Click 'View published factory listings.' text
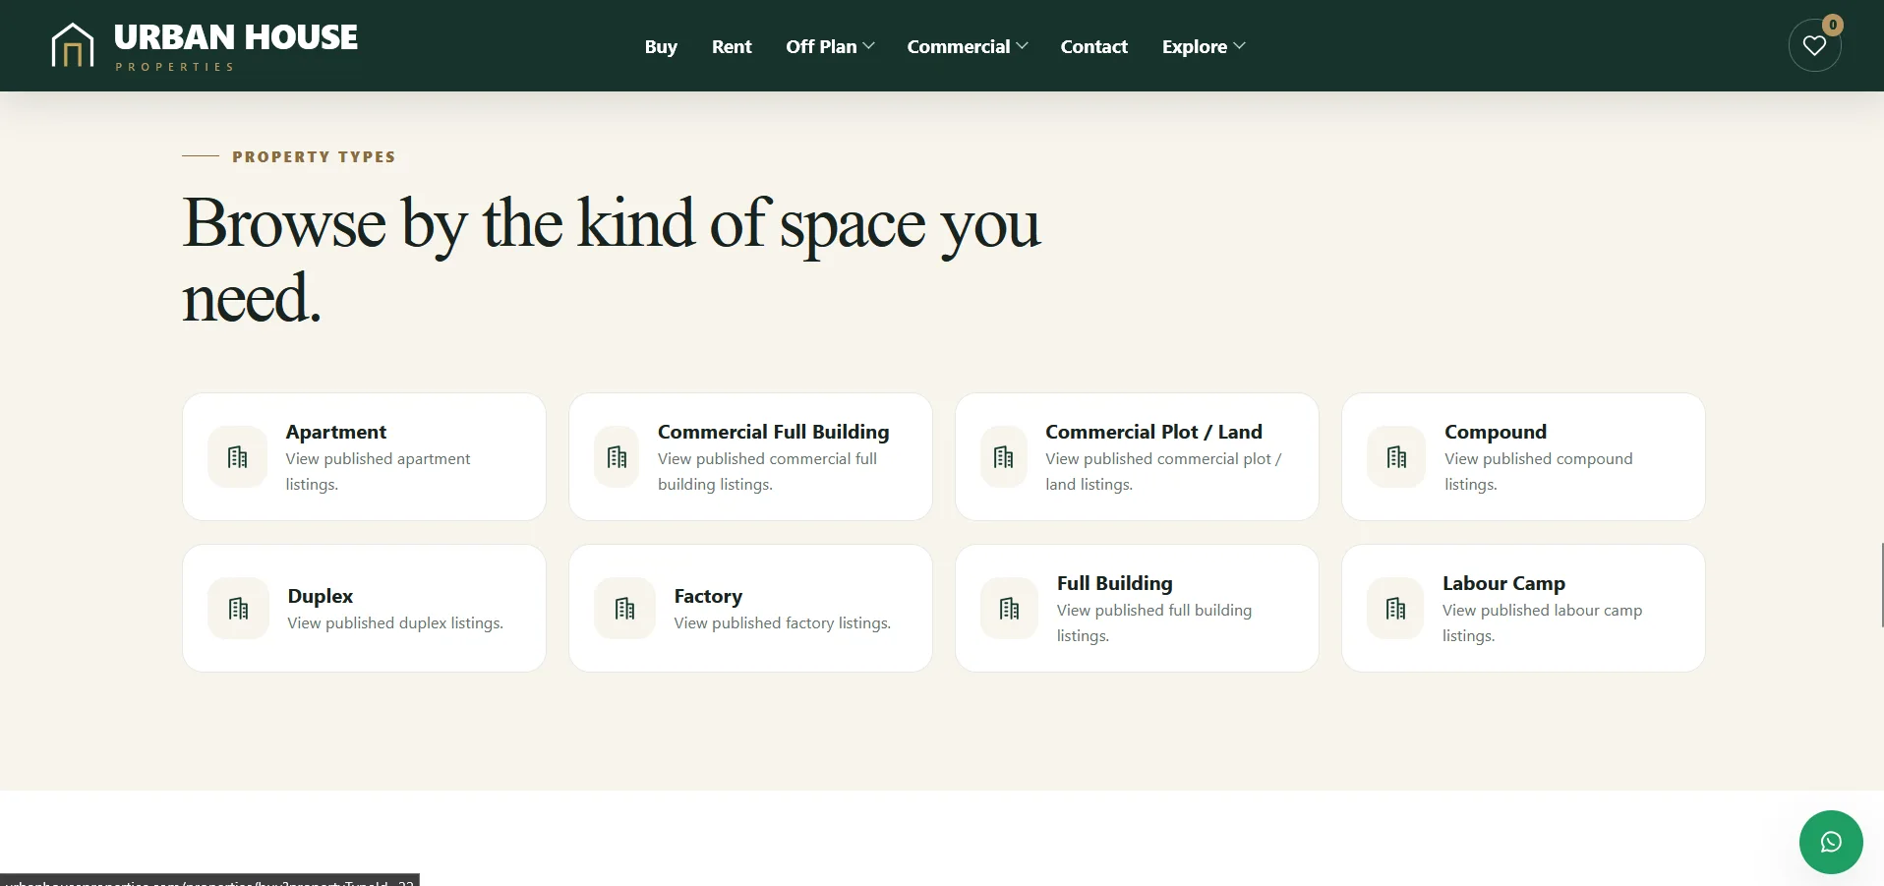 tap(783, 623)
